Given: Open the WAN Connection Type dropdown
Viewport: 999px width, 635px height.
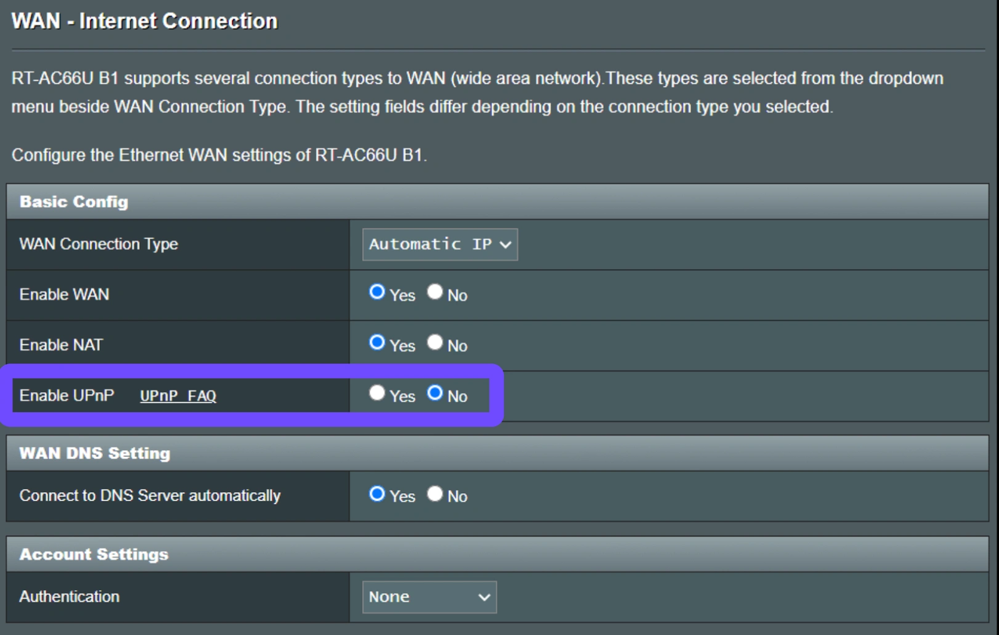Looking at the screenshot, I should point(440,244).
